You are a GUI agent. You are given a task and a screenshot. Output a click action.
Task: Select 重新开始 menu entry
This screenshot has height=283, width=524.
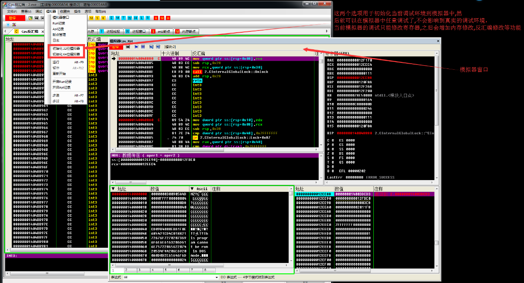(x=66, y=74)
